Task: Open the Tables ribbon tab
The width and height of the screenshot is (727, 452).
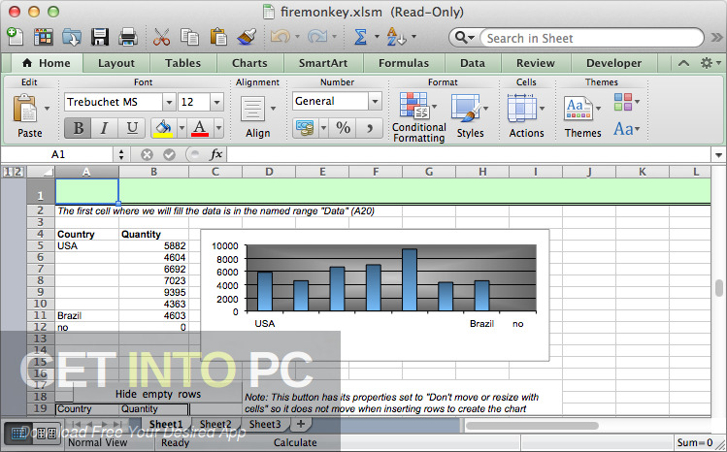Action: (182, 63)
